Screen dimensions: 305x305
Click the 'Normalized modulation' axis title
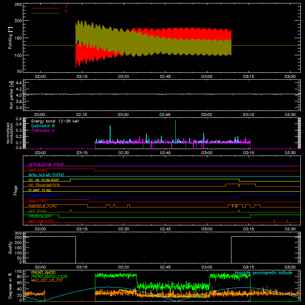[10, 133]
